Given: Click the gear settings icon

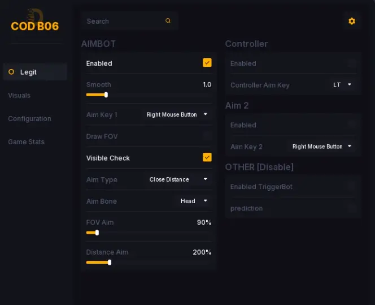Looking at the screenshot, I should click(352, 21).
